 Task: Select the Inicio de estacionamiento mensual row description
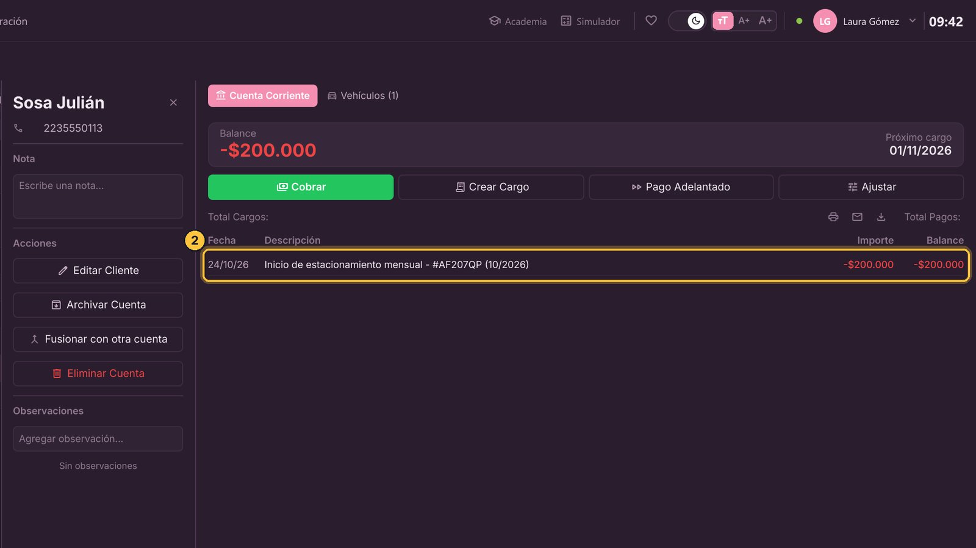click(x=396, y=265)
